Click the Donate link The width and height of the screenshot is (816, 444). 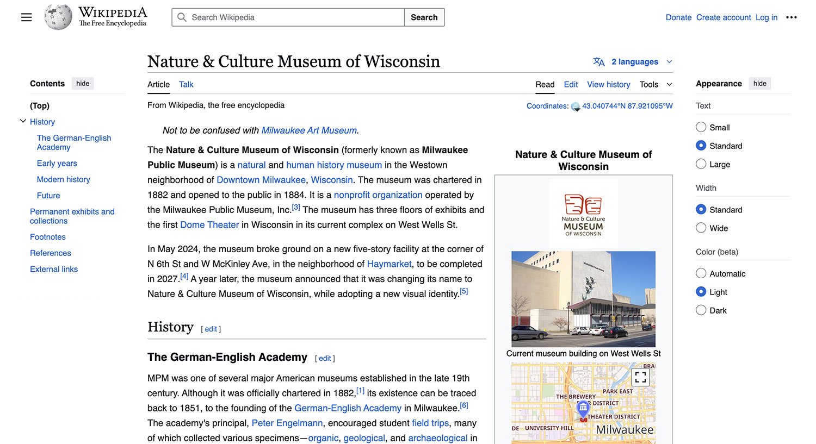[x=678, y=17]
